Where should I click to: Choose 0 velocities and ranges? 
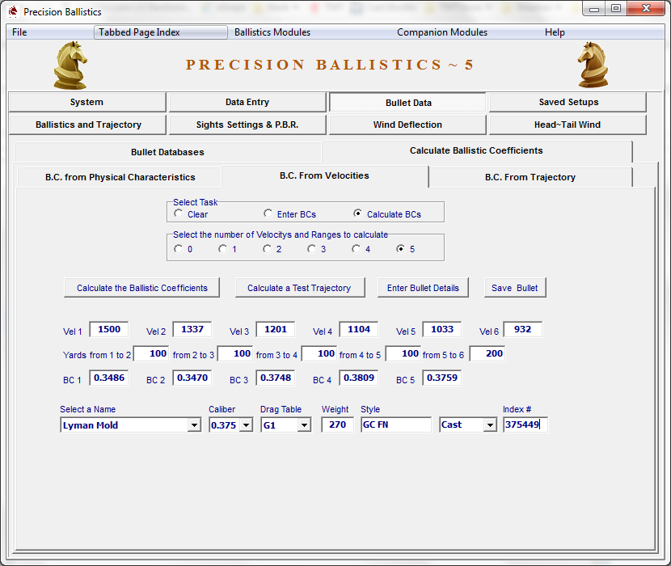[179, 249]
